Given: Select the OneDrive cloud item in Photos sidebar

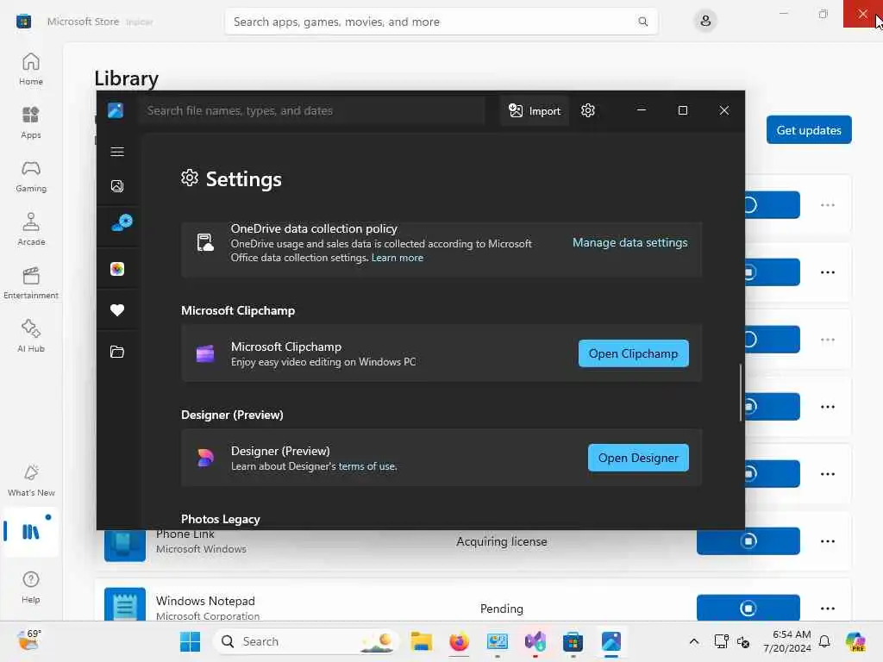Looking at the screenshot, I should (x=121, y=223).
